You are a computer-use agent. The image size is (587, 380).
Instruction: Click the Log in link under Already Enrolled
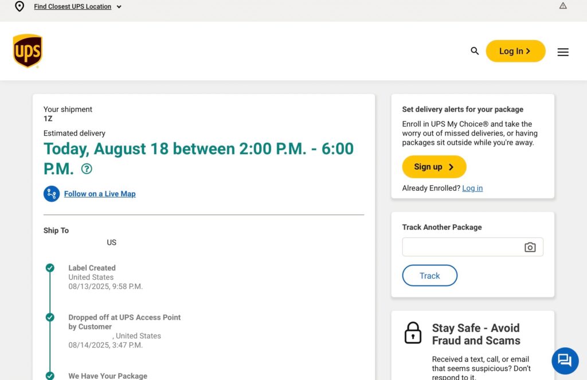tap(472, 189)
